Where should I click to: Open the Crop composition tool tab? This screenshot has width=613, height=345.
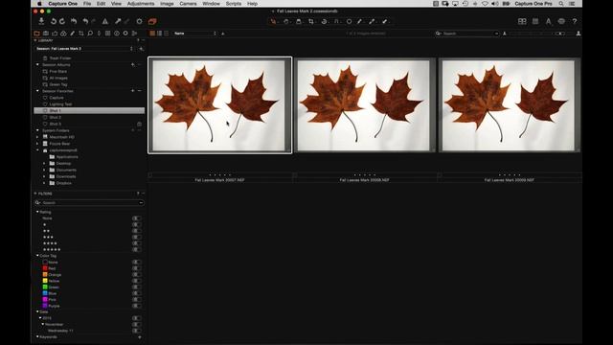click(80, 34)
